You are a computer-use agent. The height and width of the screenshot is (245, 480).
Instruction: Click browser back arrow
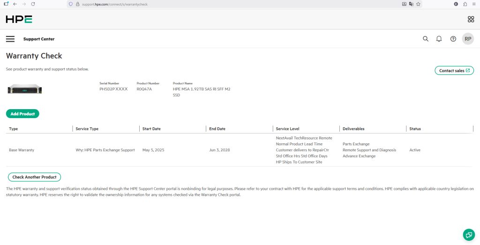click(x=15, y=4)
